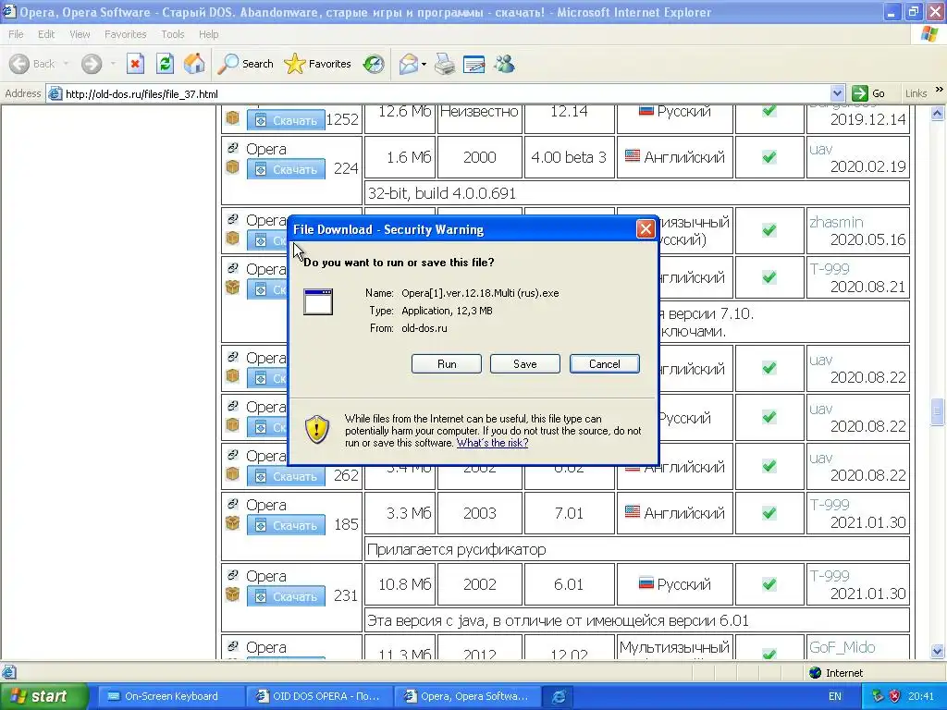Open the File menu
The width and height of the screenshot is (947, 710).
[x=16, y=34]
